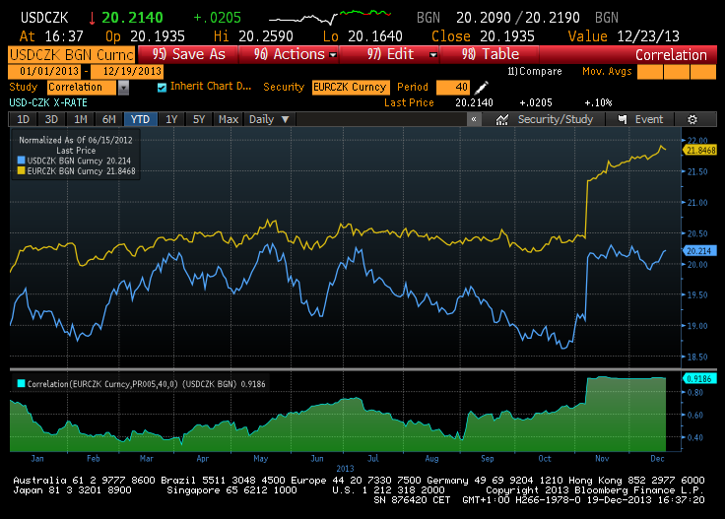Click the Security/Study chart icon

tap(501, 120)
